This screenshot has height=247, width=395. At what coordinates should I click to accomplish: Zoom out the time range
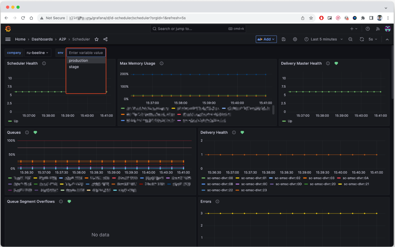click(350, 39)
